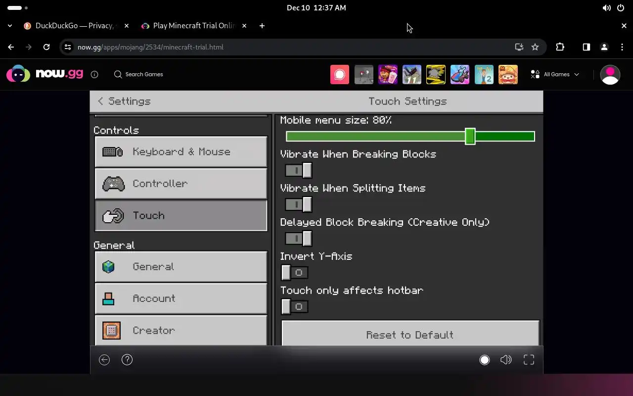The height and width of the screenshot is (396, 633).
Task: Open the player help question icon
Action: [x=127, y=360]
